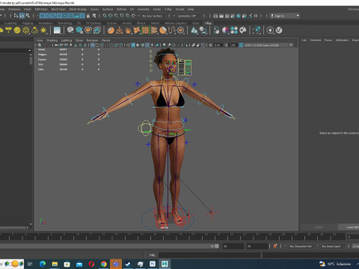The height and width of the screenshot is (269, 359).
Task: Click highlight selection mode icon beside lock
Action: (x=94, y=16)
